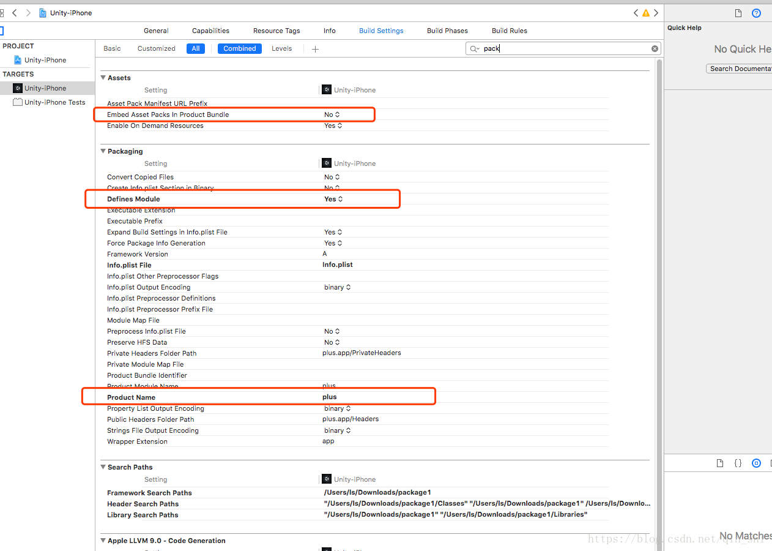Open the Info tab
Viewport: 772px width, 551px height.
point(329,31)
